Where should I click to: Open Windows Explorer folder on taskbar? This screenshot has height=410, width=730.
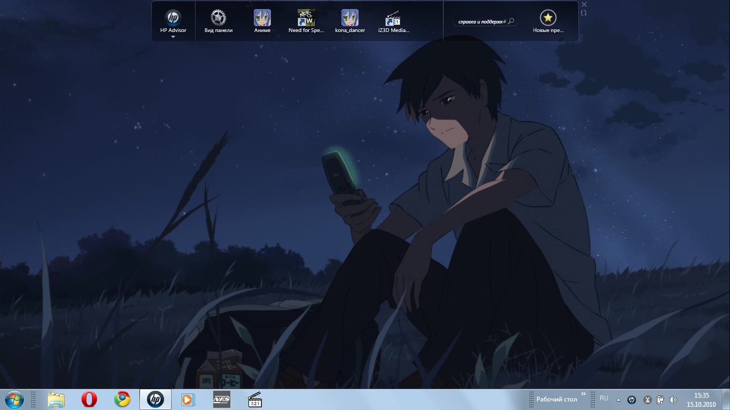click(x=56, y=399)
